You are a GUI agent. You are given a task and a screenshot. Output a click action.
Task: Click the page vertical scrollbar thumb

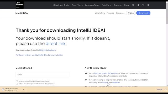[167, 14]
